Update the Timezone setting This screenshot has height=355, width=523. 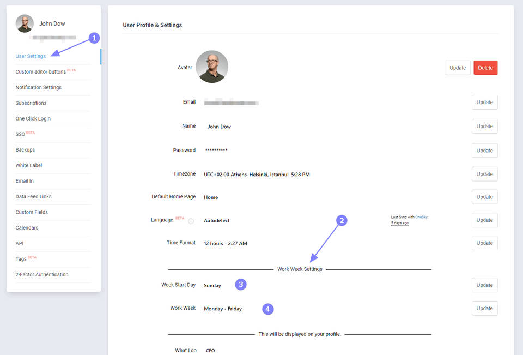[x=484, y=173]
